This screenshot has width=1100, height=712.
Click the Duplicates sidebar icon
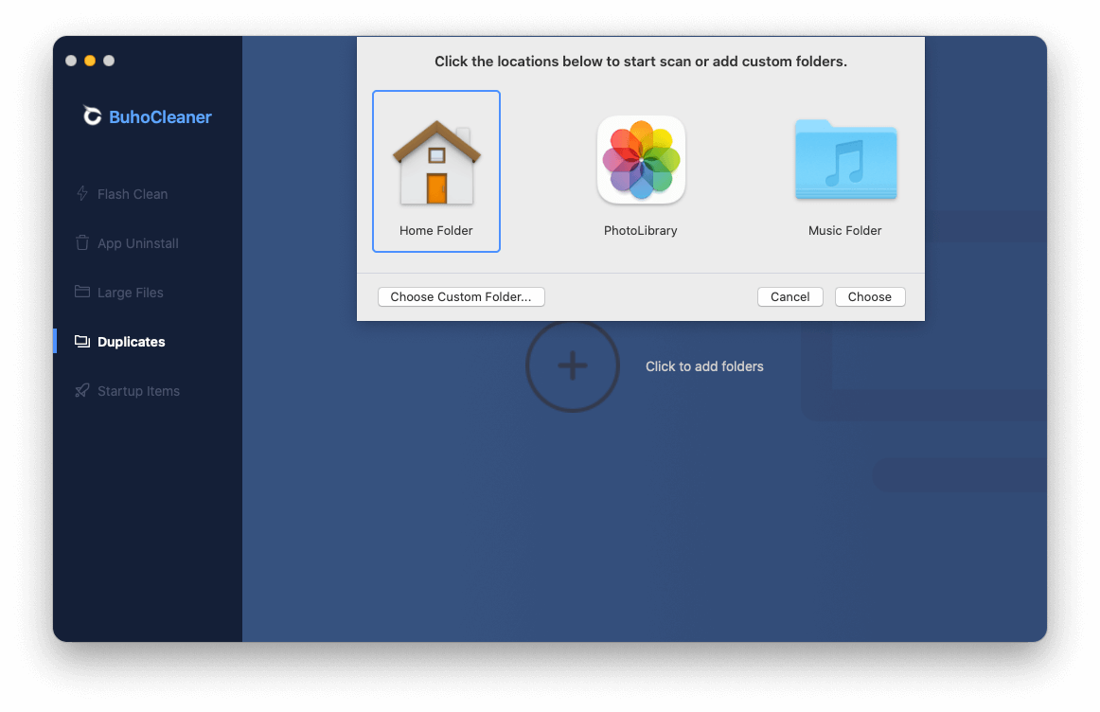(x=82, y=342)
